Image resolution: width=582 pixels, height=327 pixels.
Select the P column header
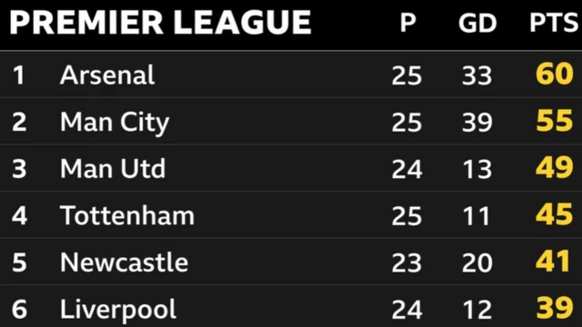(407, 23)
